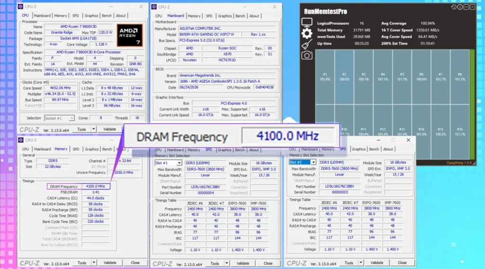Click Validate button in Slot #2 SPD window

pyautogui.click(x=377, y=263)
